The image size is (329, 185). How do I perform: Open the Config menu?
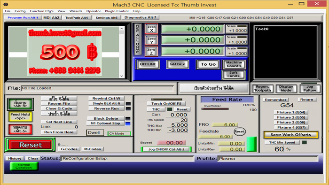(20, 11)
